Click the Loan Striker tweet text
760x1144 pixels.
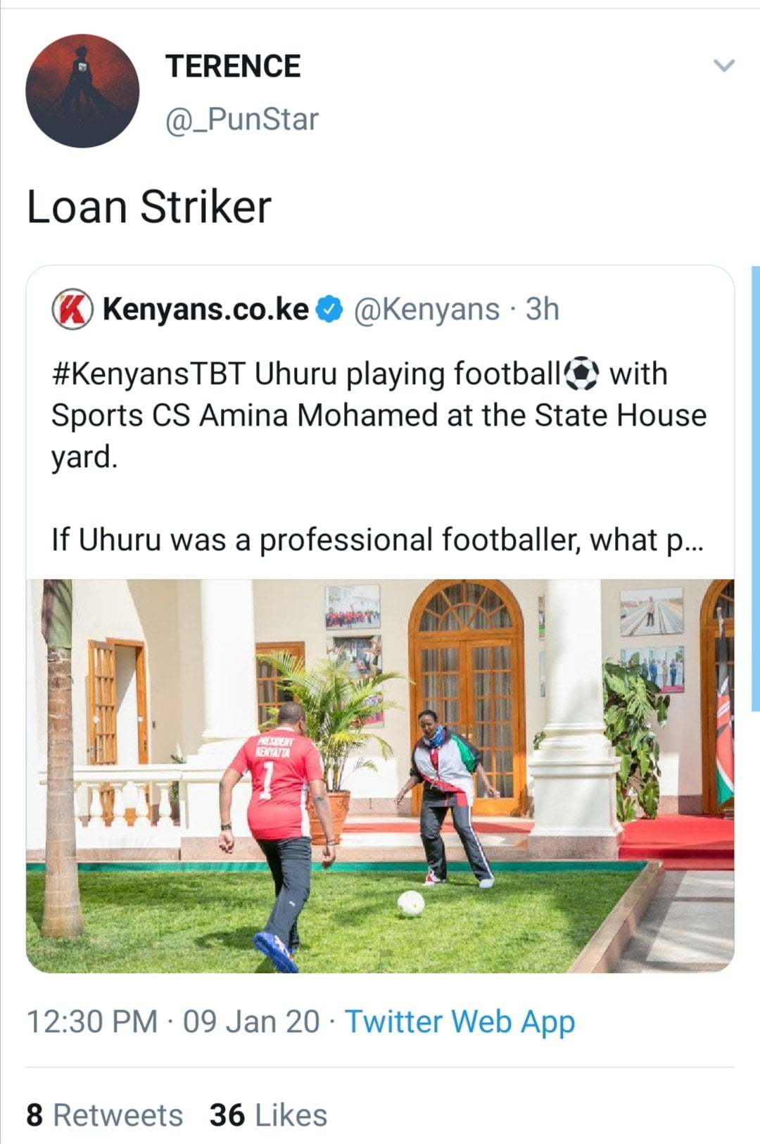[148, 207]
